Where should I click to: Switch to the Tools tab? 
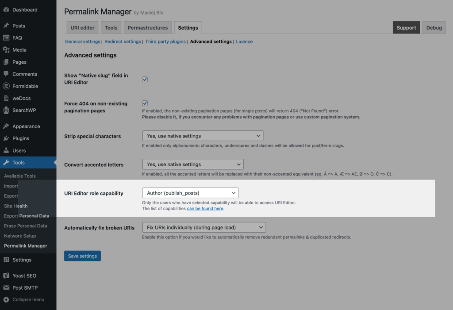[x=111, y=28]
